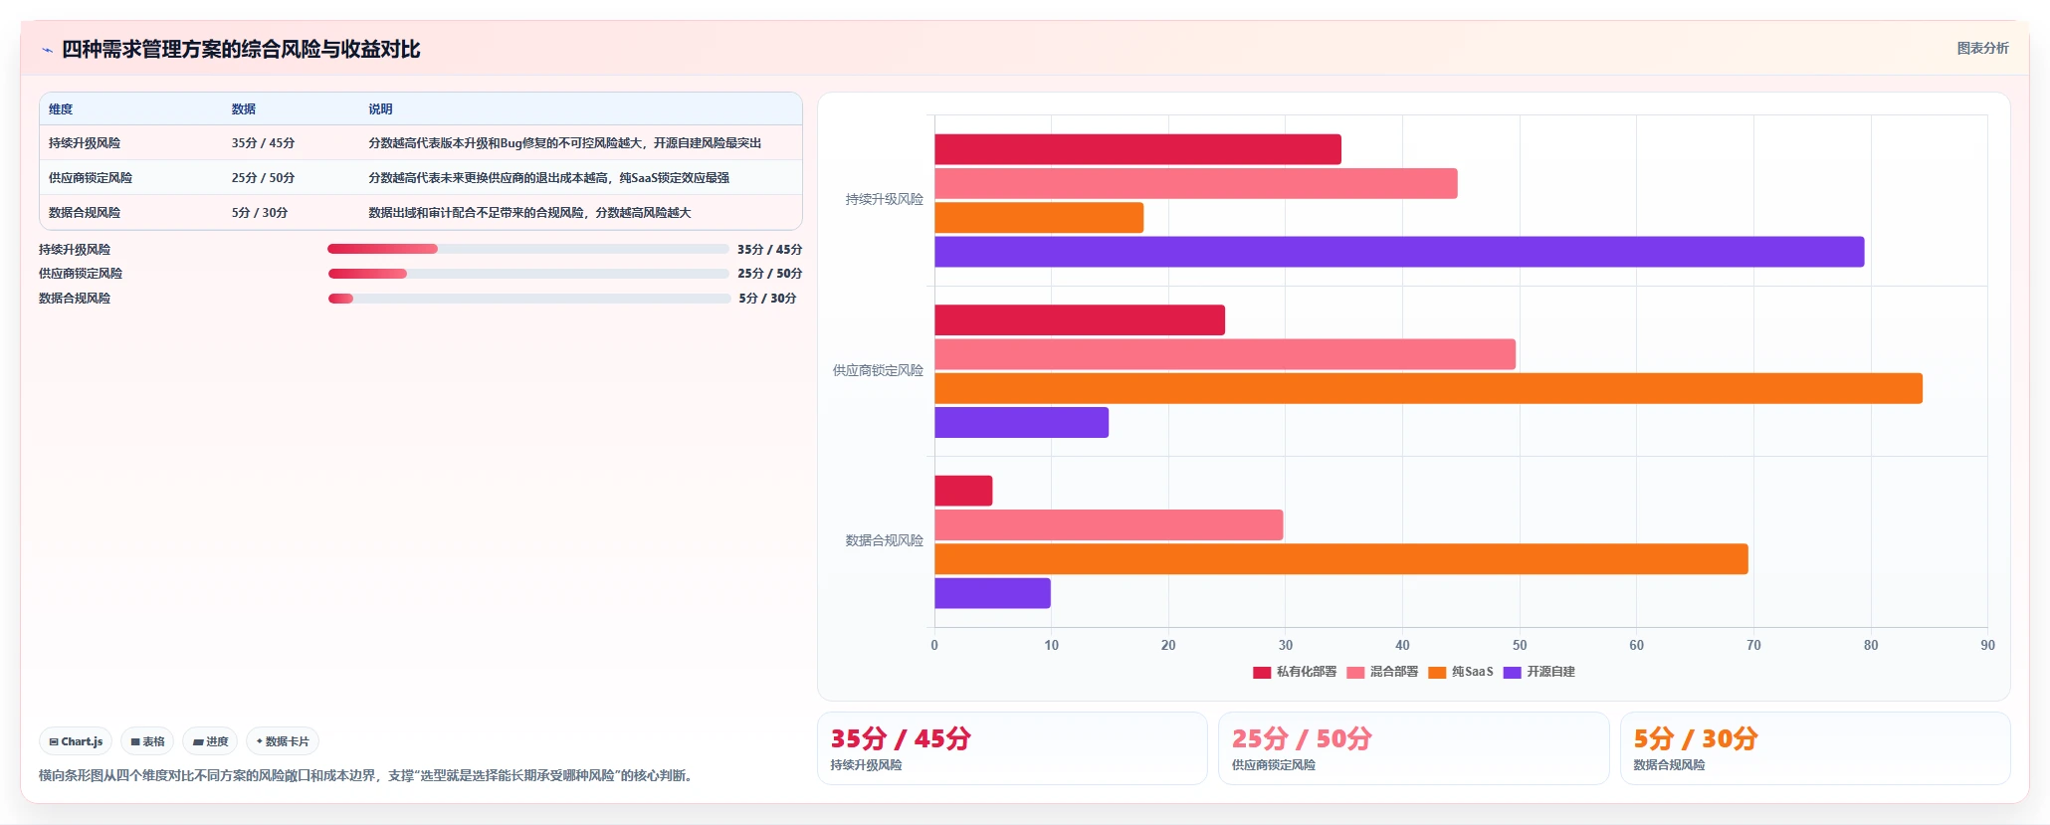The width and height of the screenshot is (2050, 825).
Task: Toggle the 开源自建 legend entry
Action: (1539, 673)
